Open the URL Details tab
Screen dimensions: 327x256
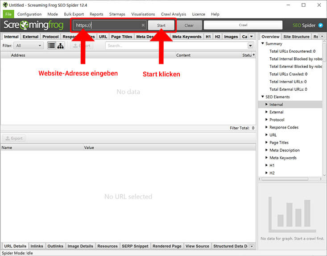tap(15, 246)
